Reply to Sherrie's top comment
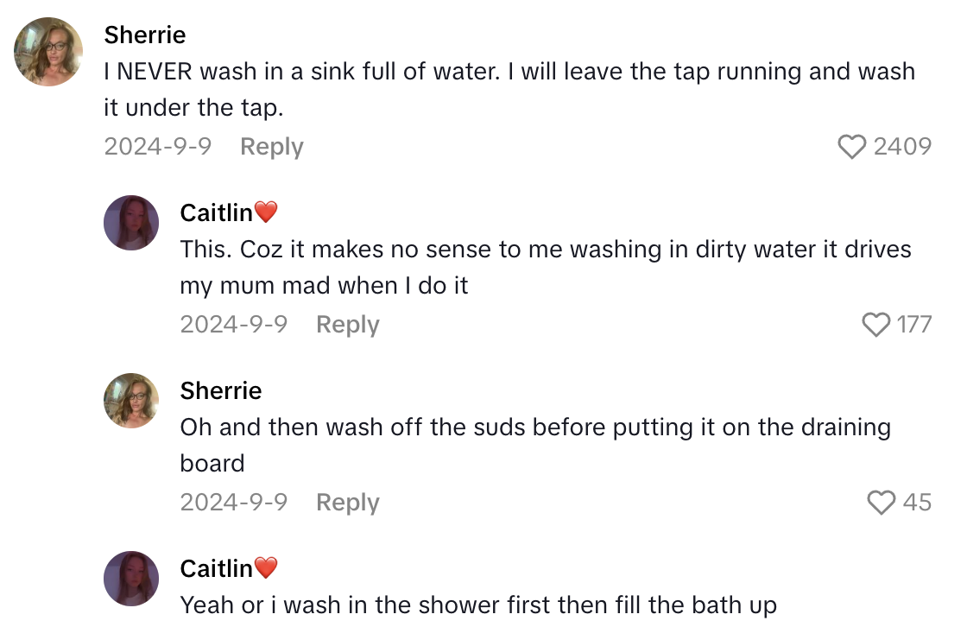Screen dimensions: 967x627 click(x=271, y=147)
